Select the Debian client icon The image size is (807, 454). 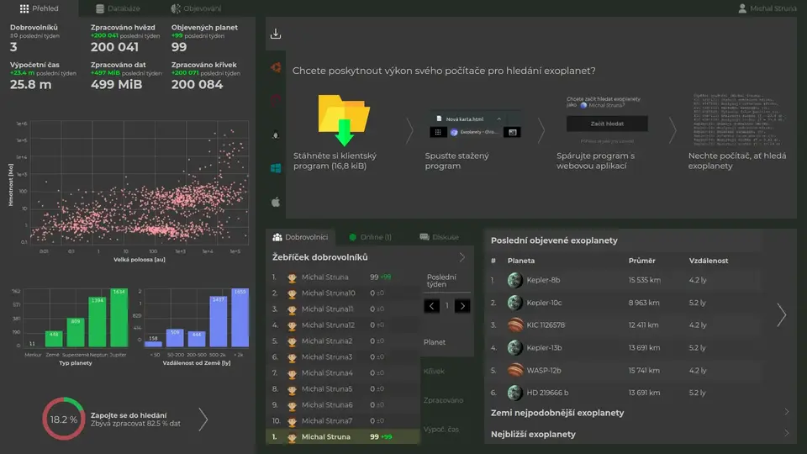pos(276,101)
